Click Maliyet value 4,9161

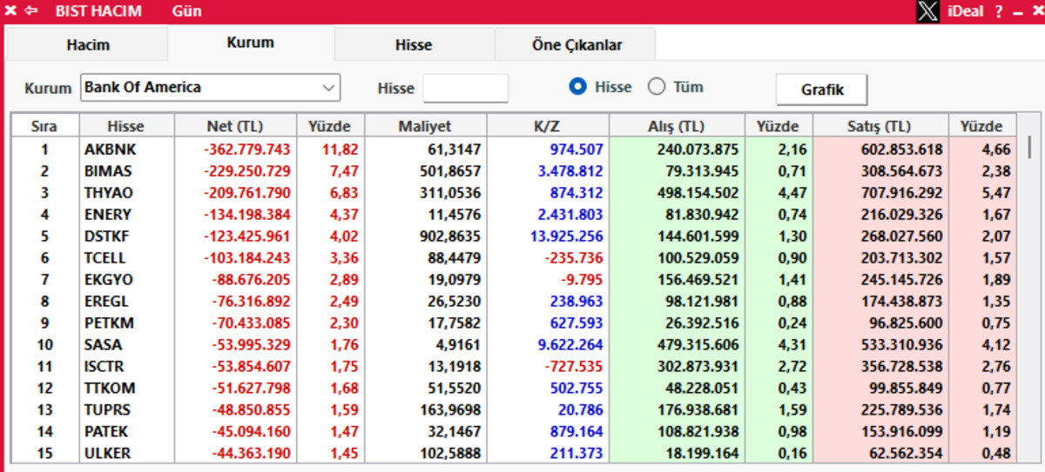pyautogui.click(x=458, y=345)
